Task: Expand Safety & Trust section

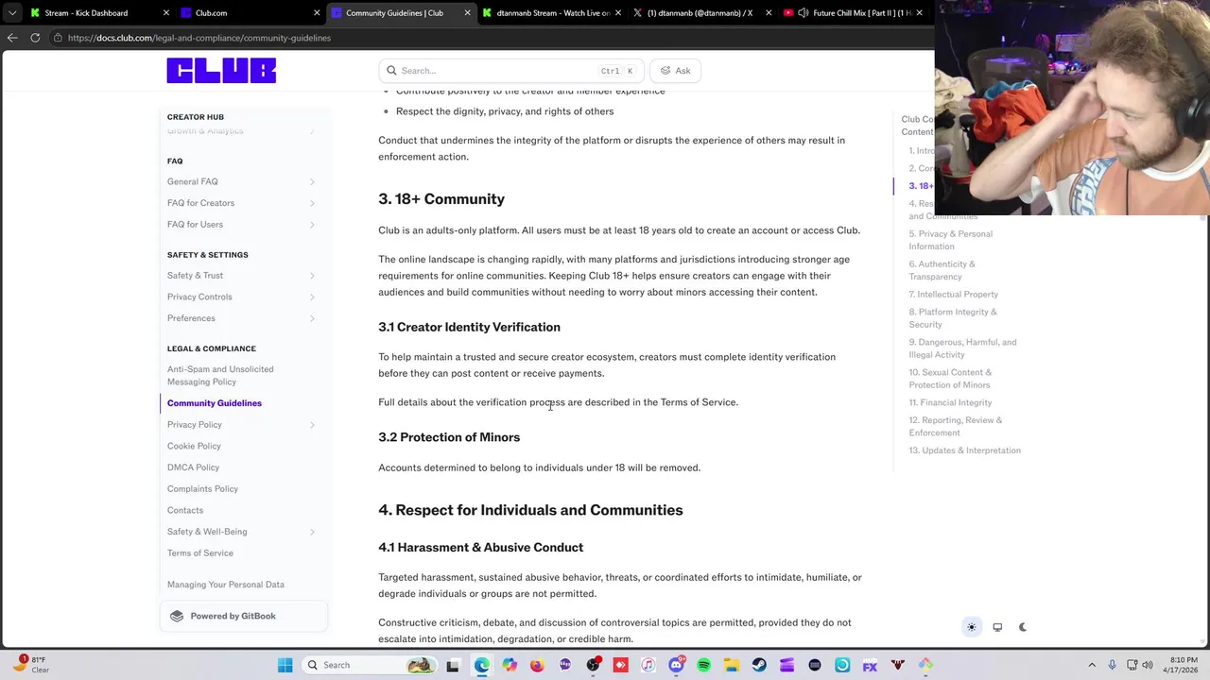Action: point(312,276)
